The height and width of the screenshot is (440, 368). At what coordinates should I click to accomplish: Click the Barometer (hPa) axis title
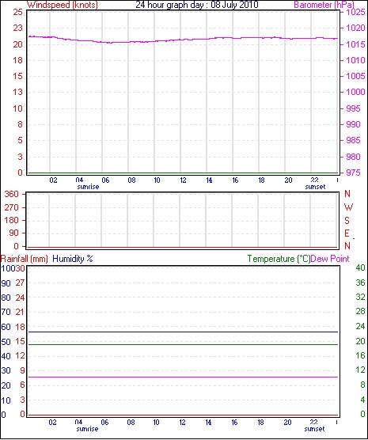tap(324, 5)
